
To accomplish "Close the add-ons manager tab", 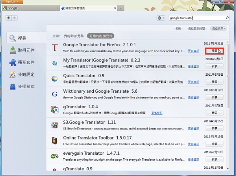I will [115, 8].
